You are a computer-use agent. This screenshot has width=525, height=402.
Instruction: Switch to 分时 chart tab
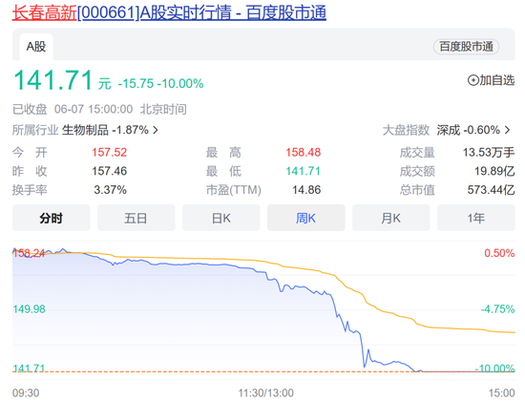point(52,218)
